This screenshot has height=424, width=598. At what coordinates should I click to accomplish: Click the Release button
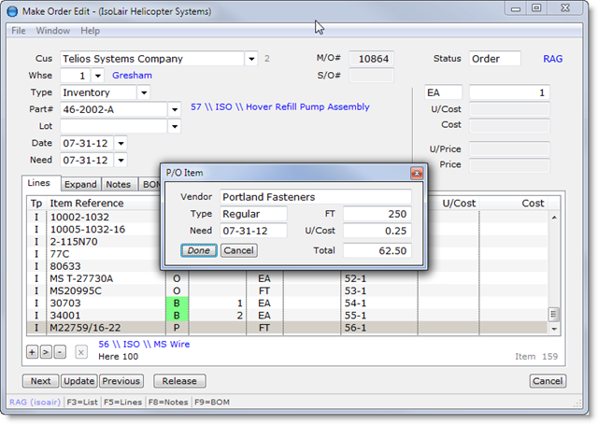pyautogui.click(x=179, y=381)
